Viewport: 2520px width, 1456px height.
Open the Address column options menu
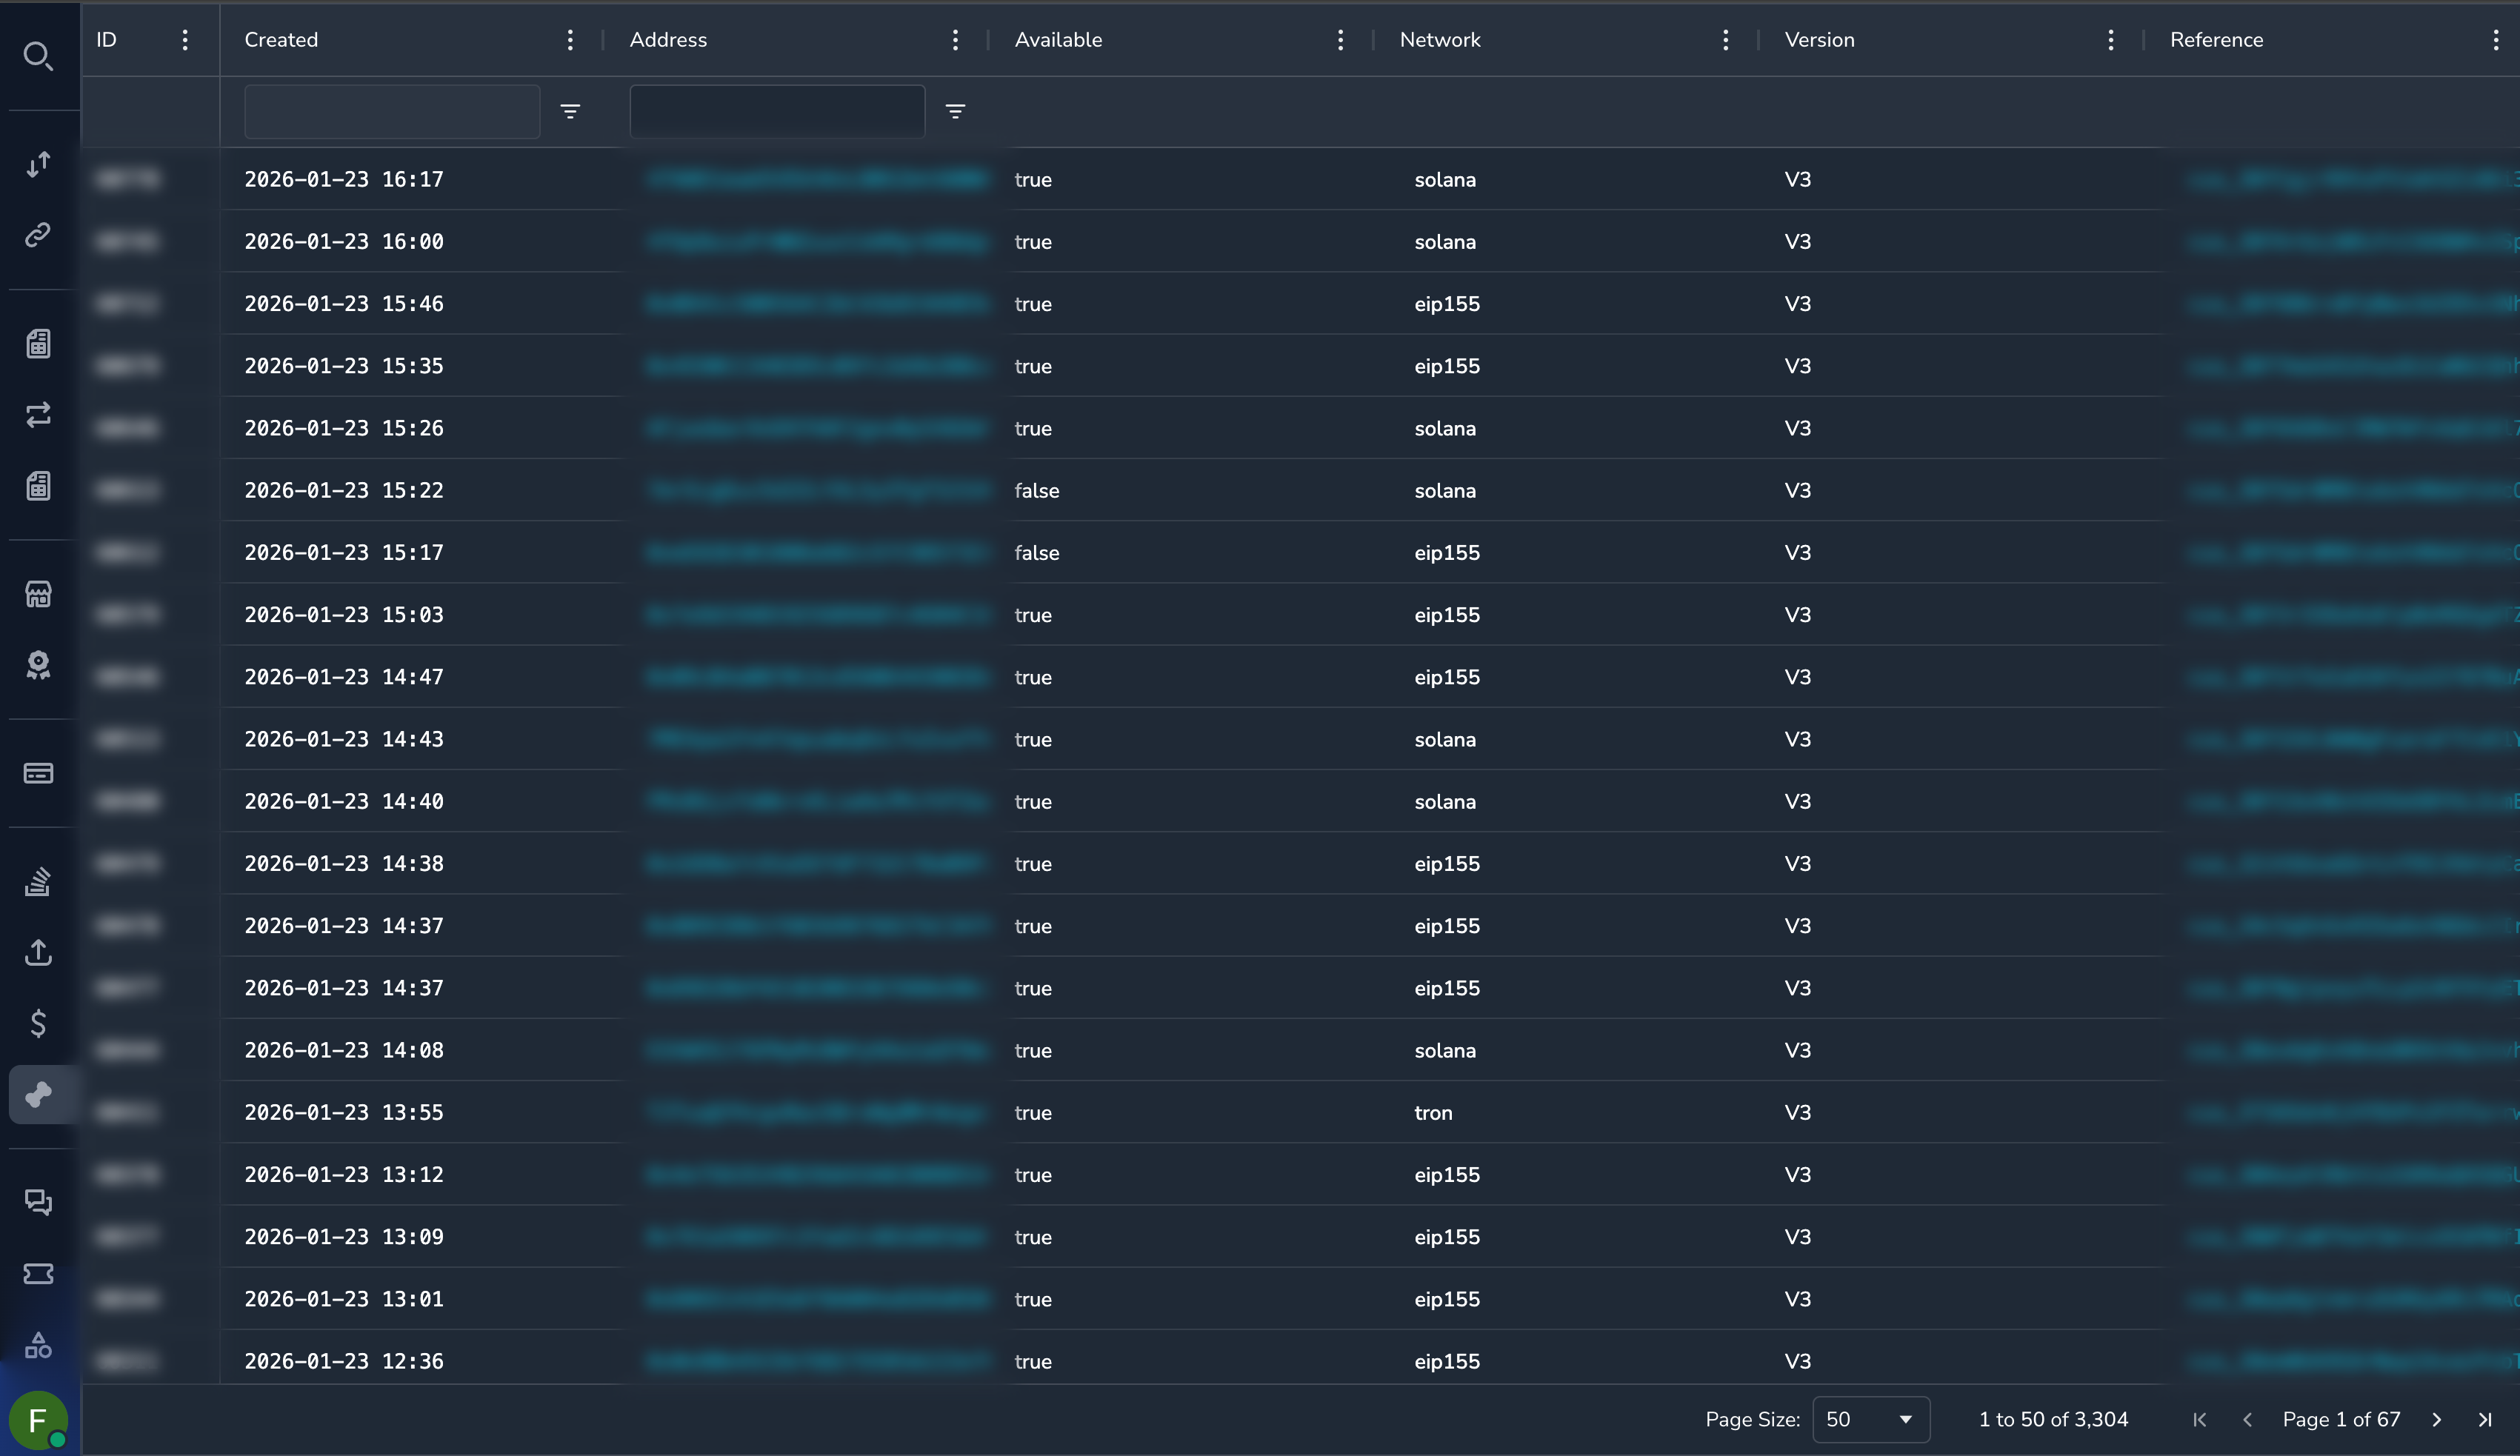tap(955, 40)
